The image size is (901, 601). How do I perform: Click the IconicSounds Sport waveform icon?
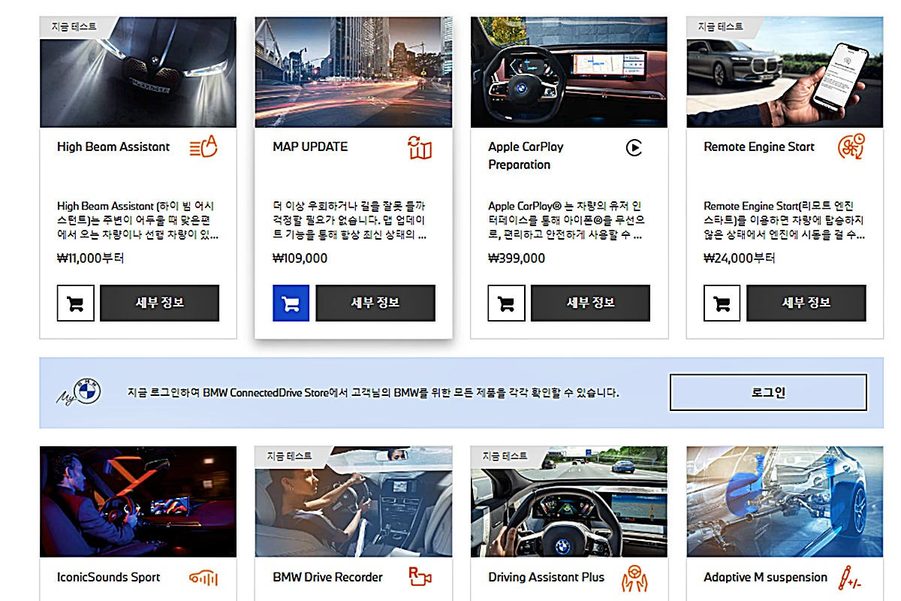click(203, 578)
